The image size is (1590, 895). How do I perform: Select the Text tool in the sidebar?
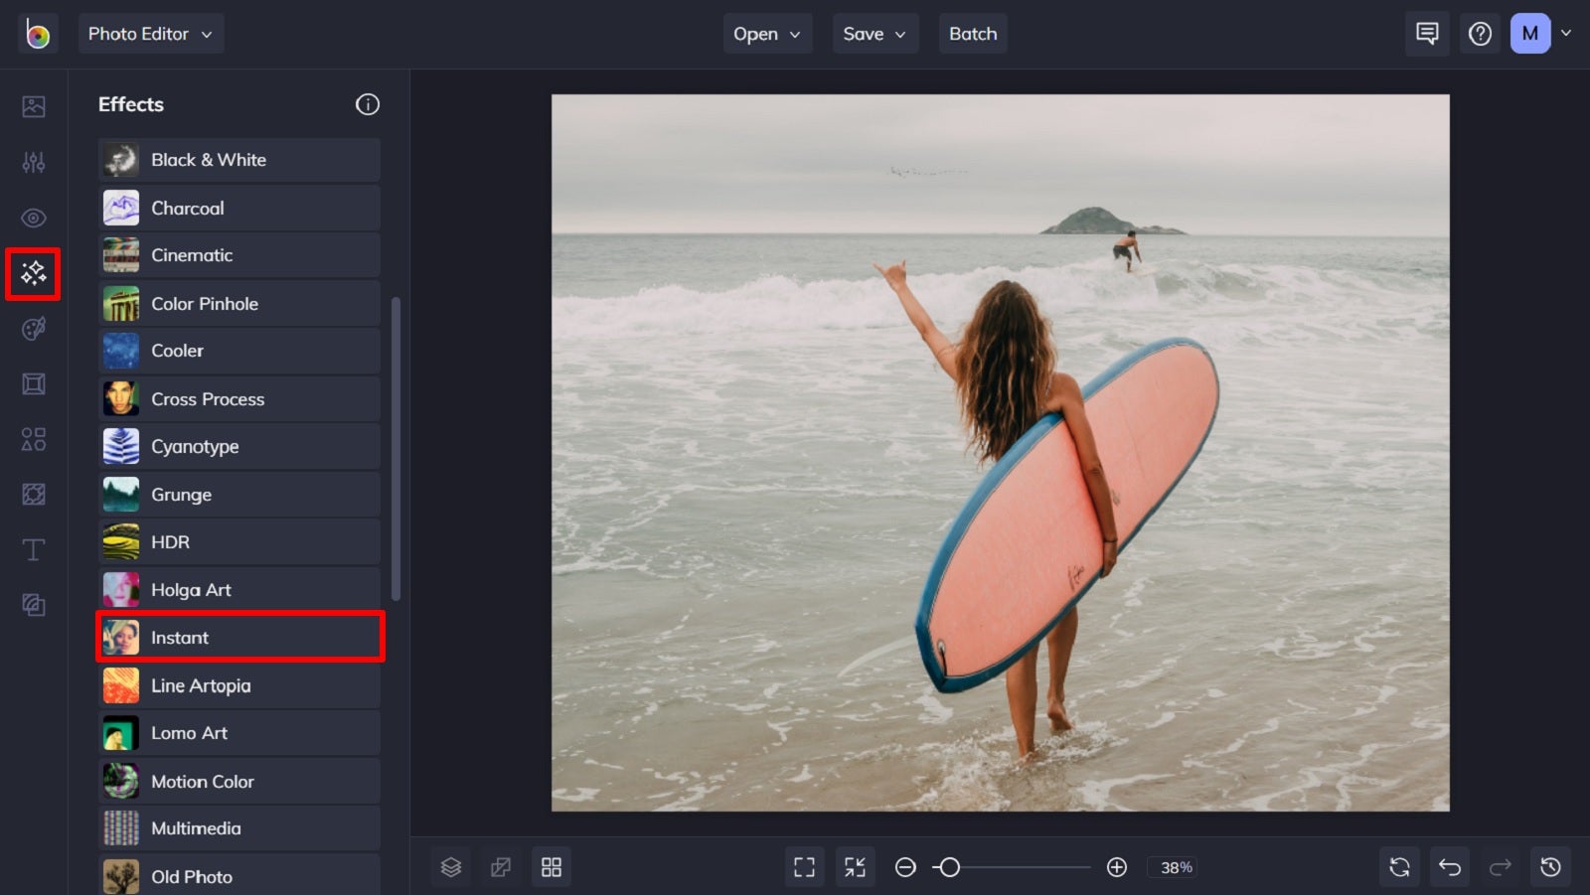[33, 549]
